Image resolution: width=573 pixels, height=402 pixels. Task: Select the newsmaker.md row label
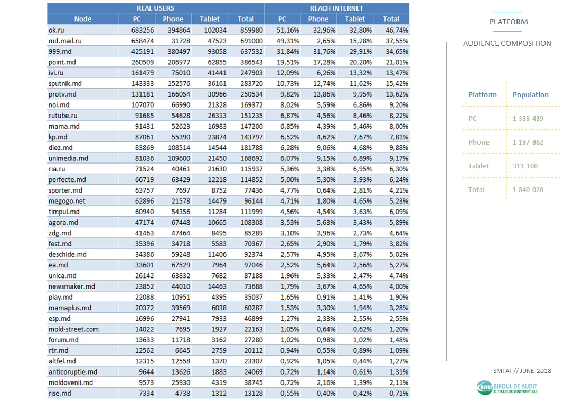(x=72, y=286)
